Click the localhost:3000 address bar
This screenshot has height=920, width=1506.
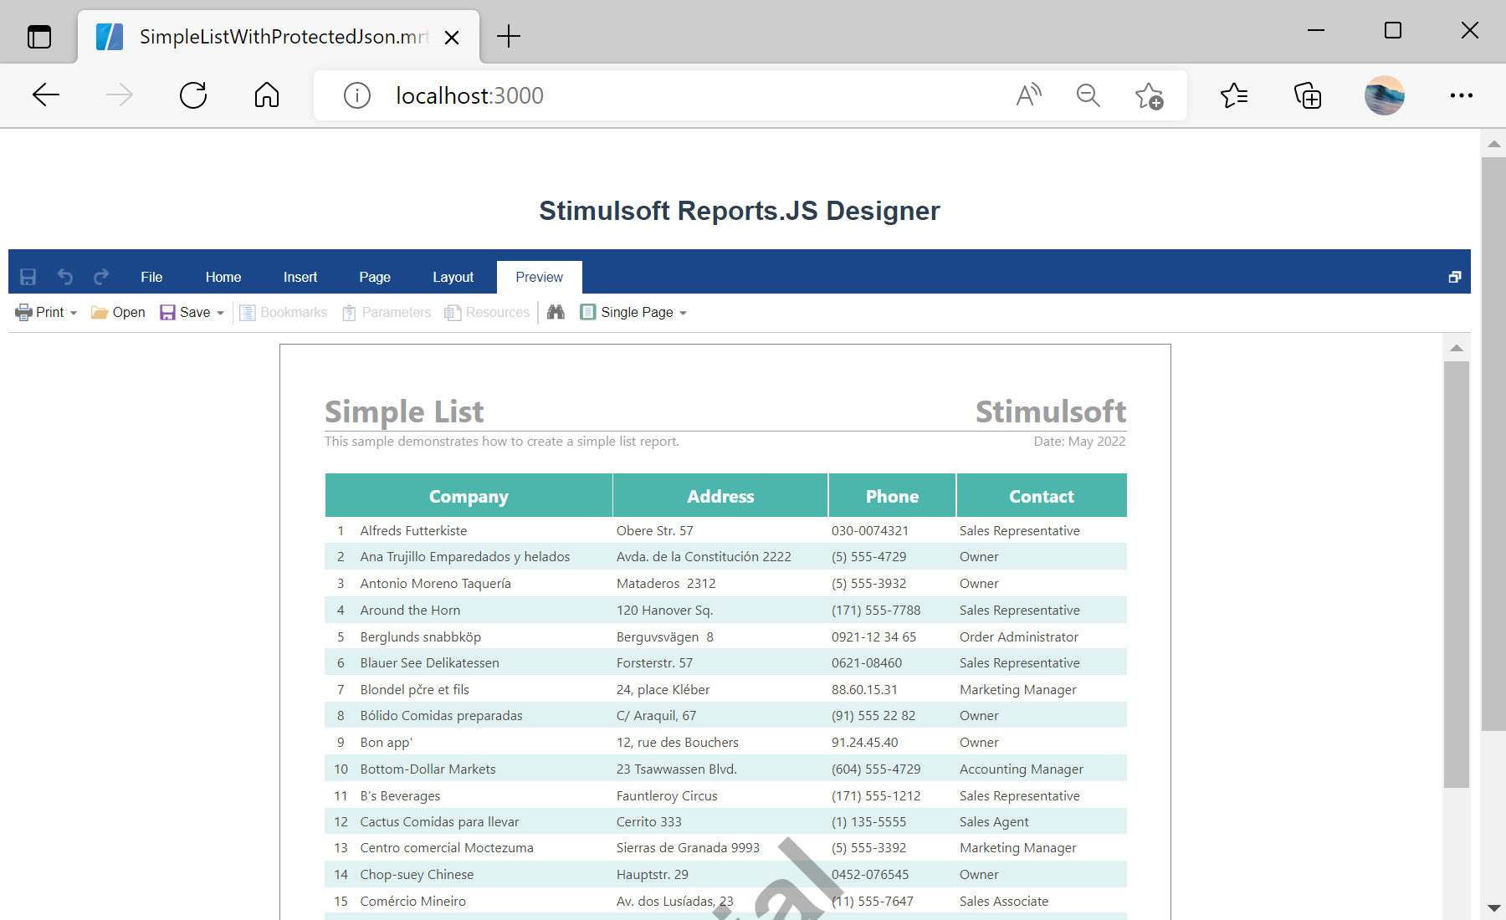tap(669, 95)
